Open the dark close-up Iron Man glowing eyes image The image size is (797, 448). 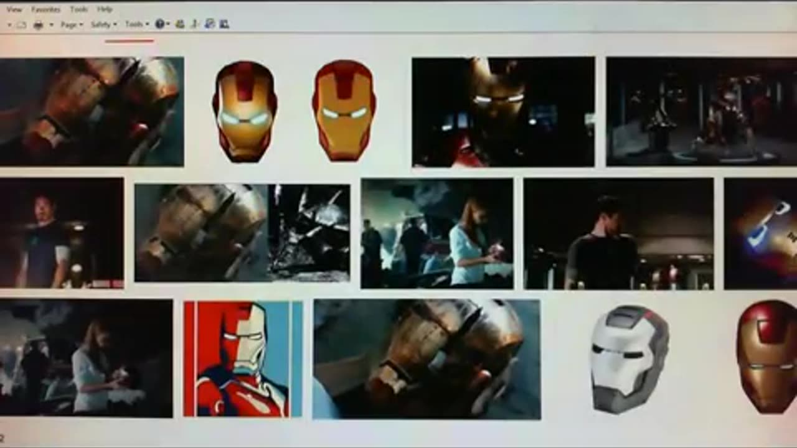(x=503, y=112)
